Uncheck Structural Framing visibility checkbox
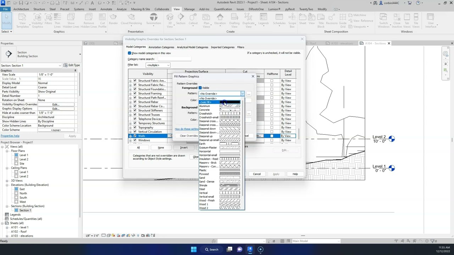The width and height of the screenshot is (454, 255). (x=135, y=93)
